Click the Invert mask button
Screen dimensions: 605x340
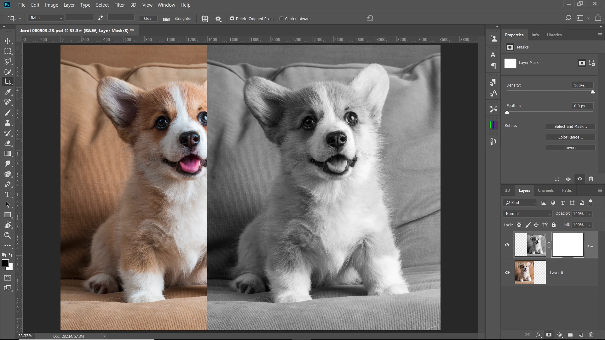(x=570, y=148)
